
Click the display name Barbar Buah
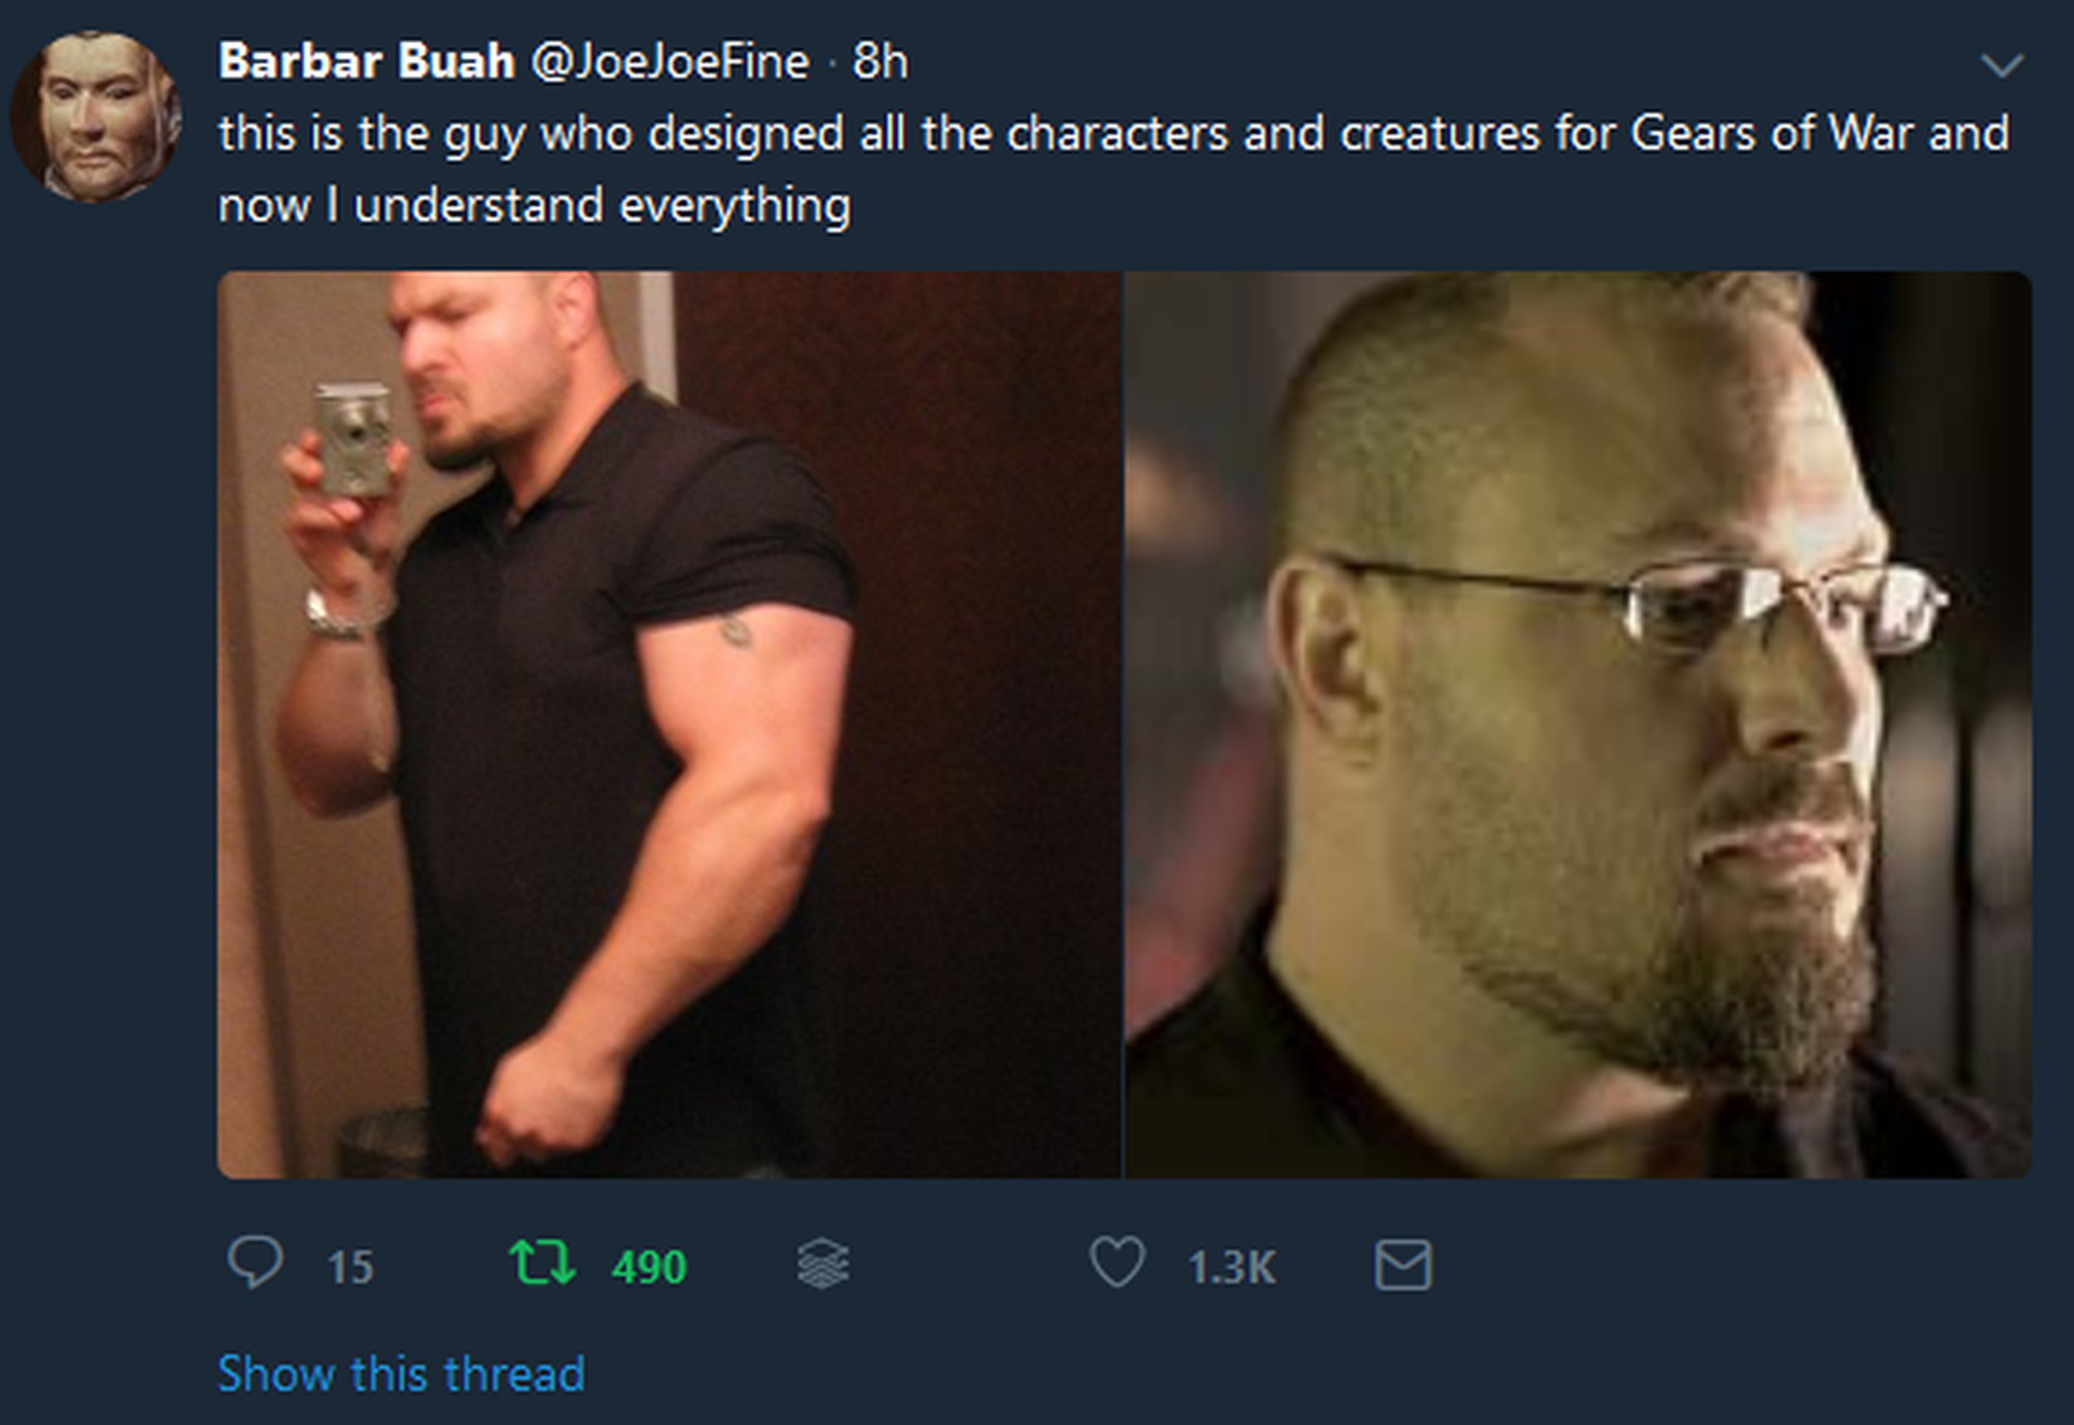point(366,61)
